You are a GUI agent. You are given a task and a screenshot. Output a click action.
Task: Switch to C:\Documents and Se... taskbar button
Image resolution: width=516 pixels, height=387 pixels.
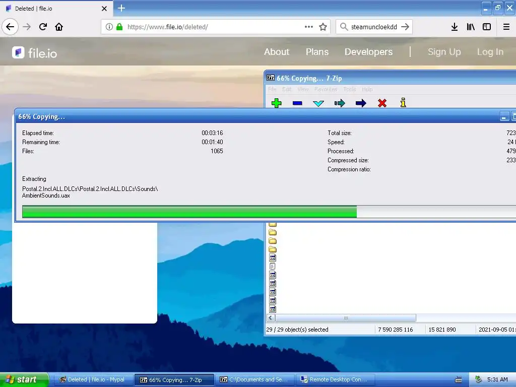pyautogui.click(x=255, y=379)
